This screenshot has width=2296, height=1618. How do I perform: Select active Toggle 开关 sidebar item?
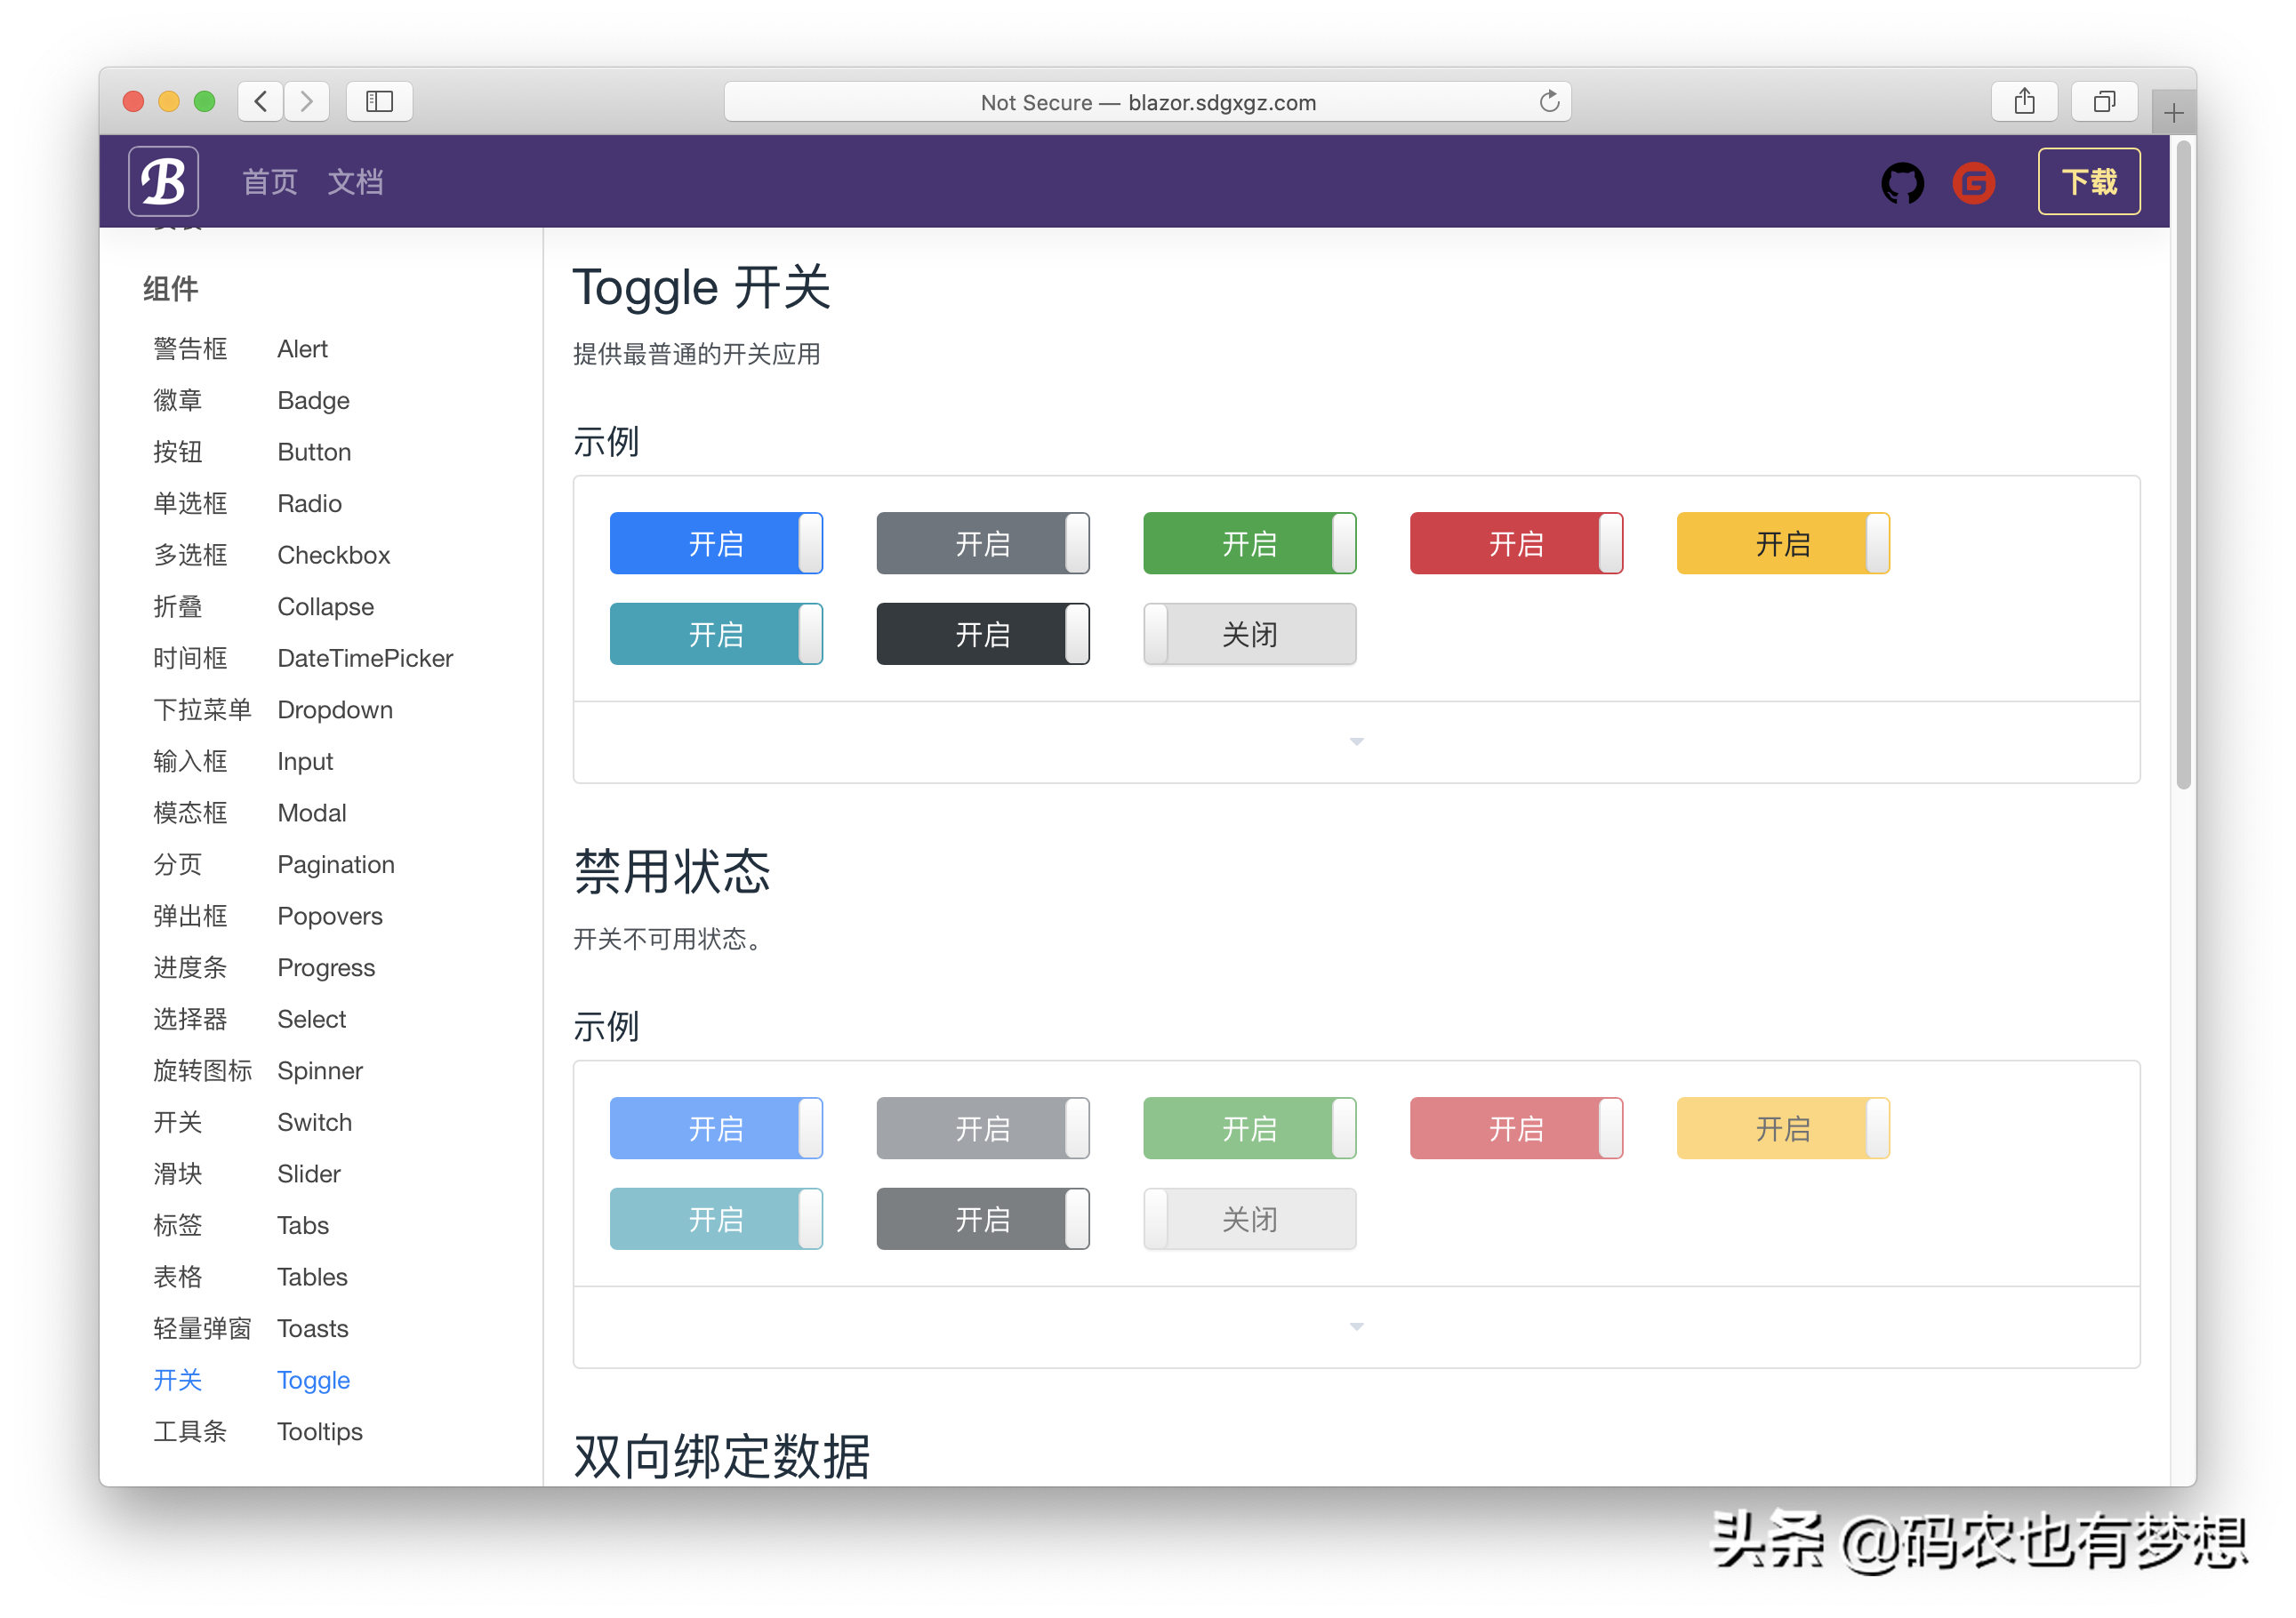pyautogui.click(x=251, y=1380)
